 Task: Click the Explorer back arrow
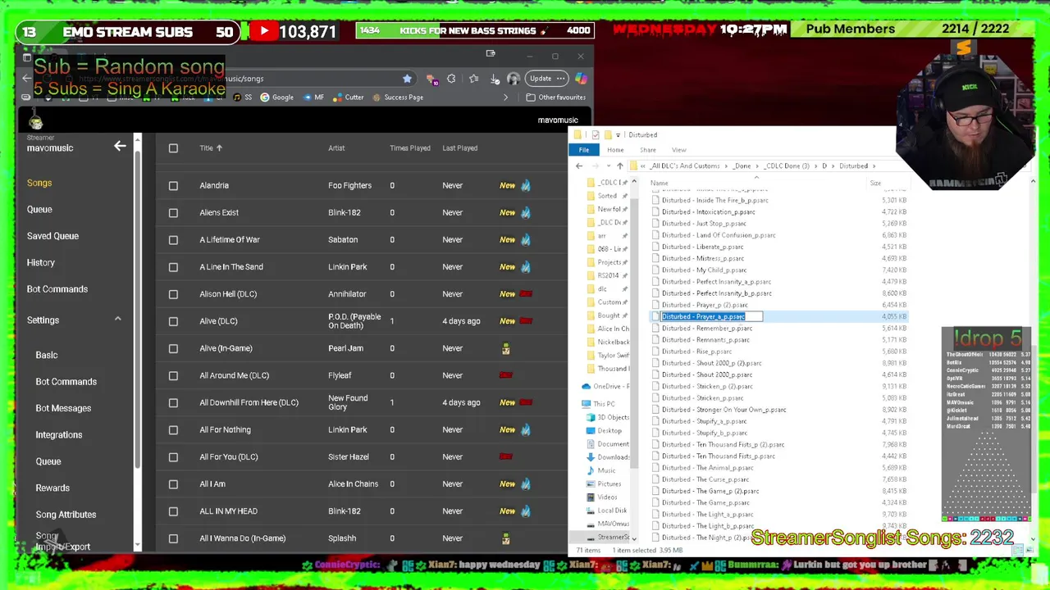pyautogui.click(x=579, y=166)
